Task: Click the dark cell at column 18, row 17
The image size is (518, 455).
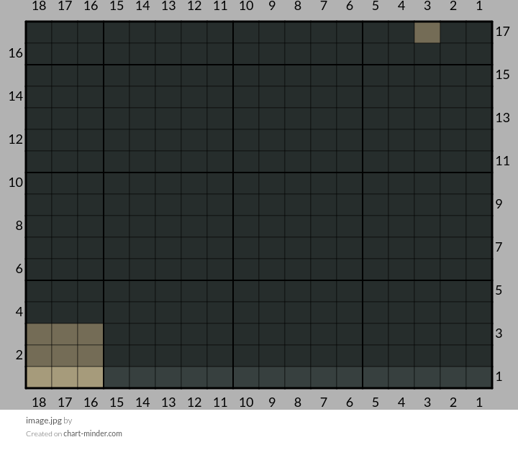Action: click(x=39, y=32)
